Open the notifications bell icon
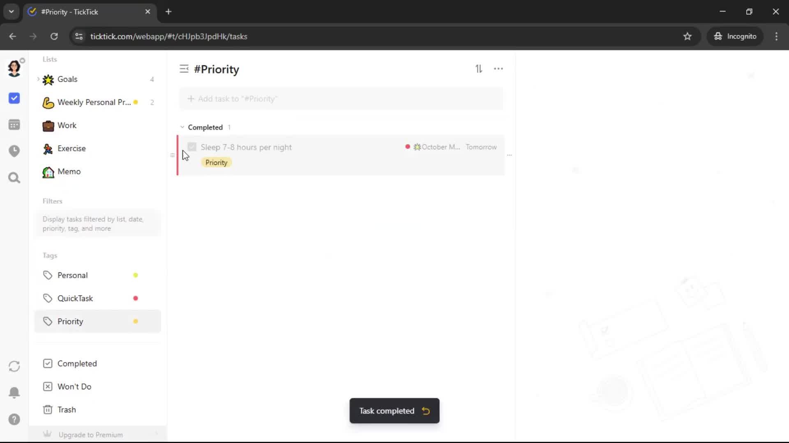Viewport: 789px width, 443px height. click(x=14, y=393)
